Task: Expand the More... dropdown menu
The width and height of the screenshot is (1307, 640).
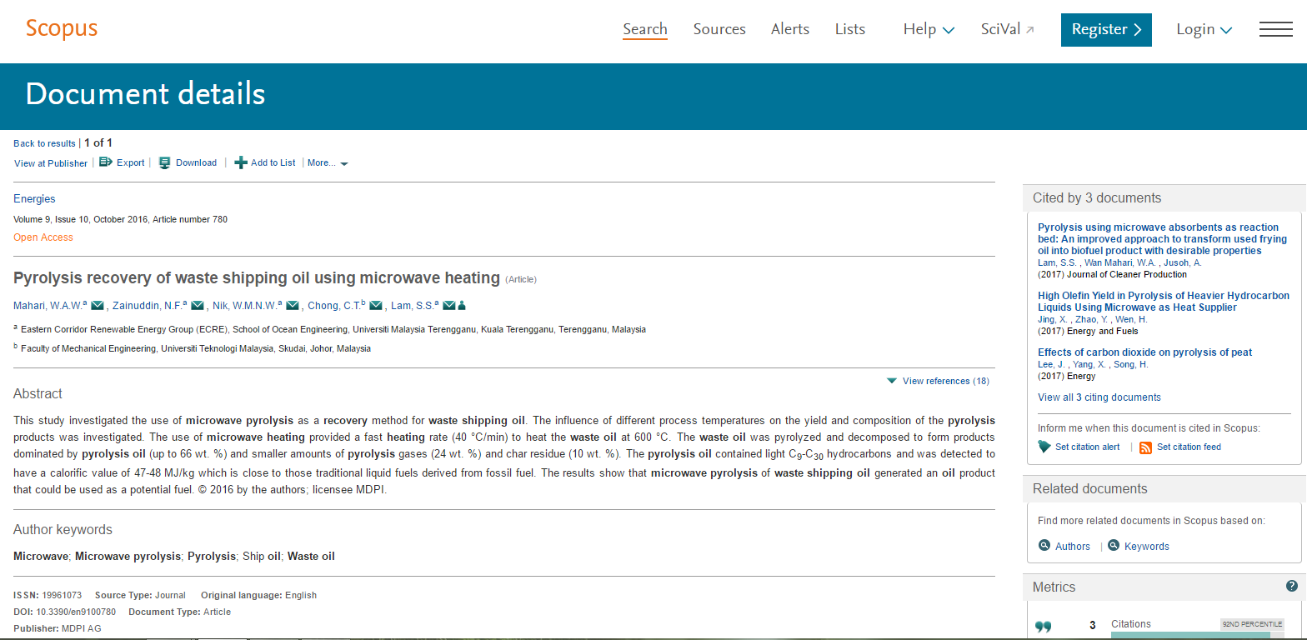Action: click(x=328, y=163)
